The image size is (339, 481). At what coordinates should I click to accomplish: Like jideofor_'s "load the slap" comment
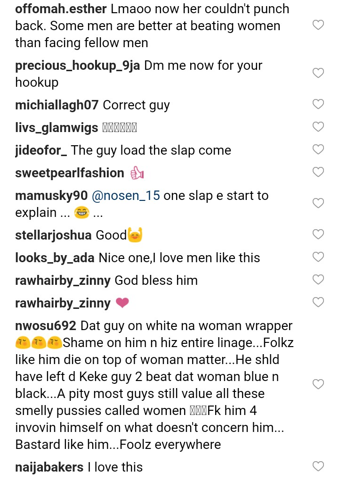(318, 149)
